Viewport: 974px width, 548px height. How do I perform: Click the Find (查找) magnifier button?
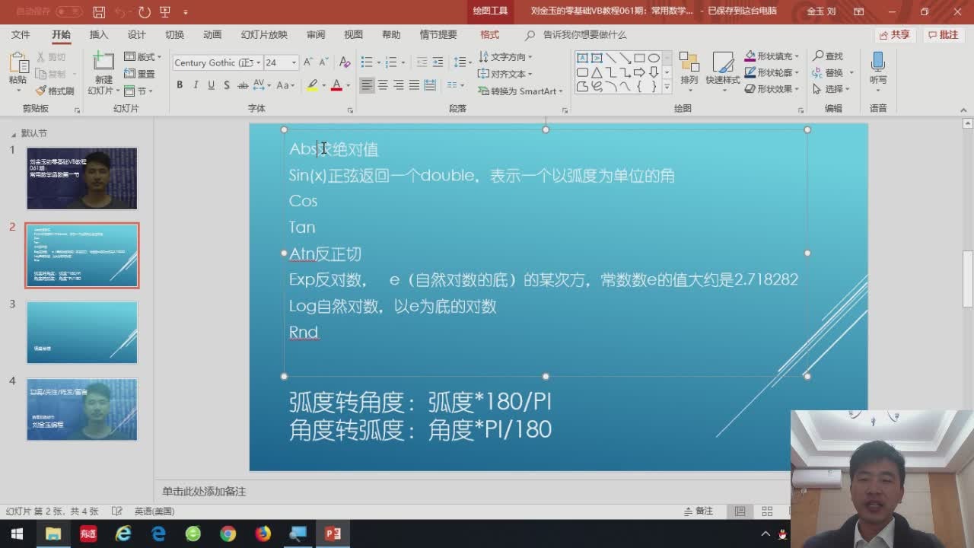(828, 56)
